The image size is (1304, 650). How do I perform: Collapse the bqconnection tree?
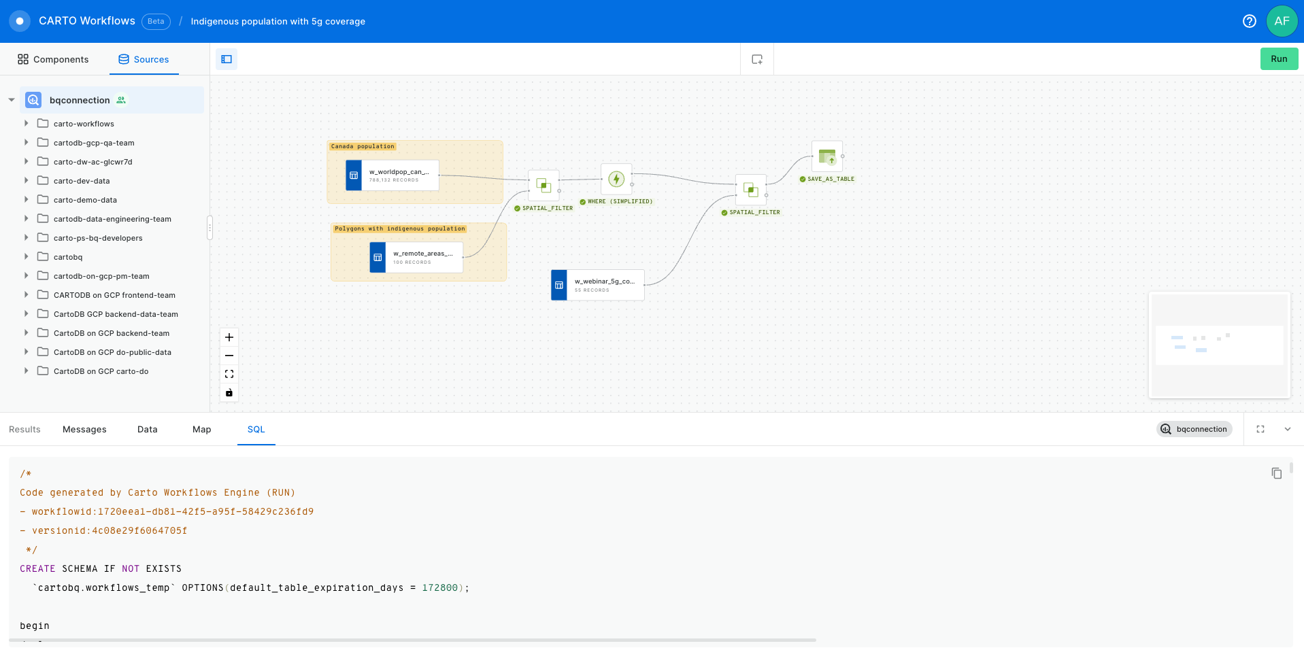click(x=12, y=100)
